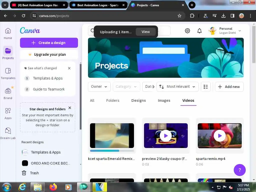Open Most relevant sort dropdown
Image resolution: width=256 pixels, height=192 pixels.
pyautogui.click(x=177, y=87)
